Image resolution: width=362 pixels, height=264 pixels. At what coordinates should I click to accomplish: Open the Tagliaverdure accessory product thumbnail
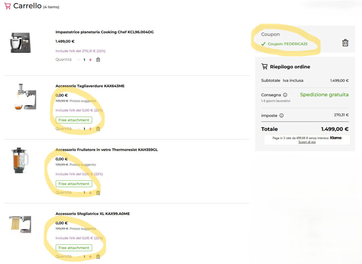[x=25, y=97]
